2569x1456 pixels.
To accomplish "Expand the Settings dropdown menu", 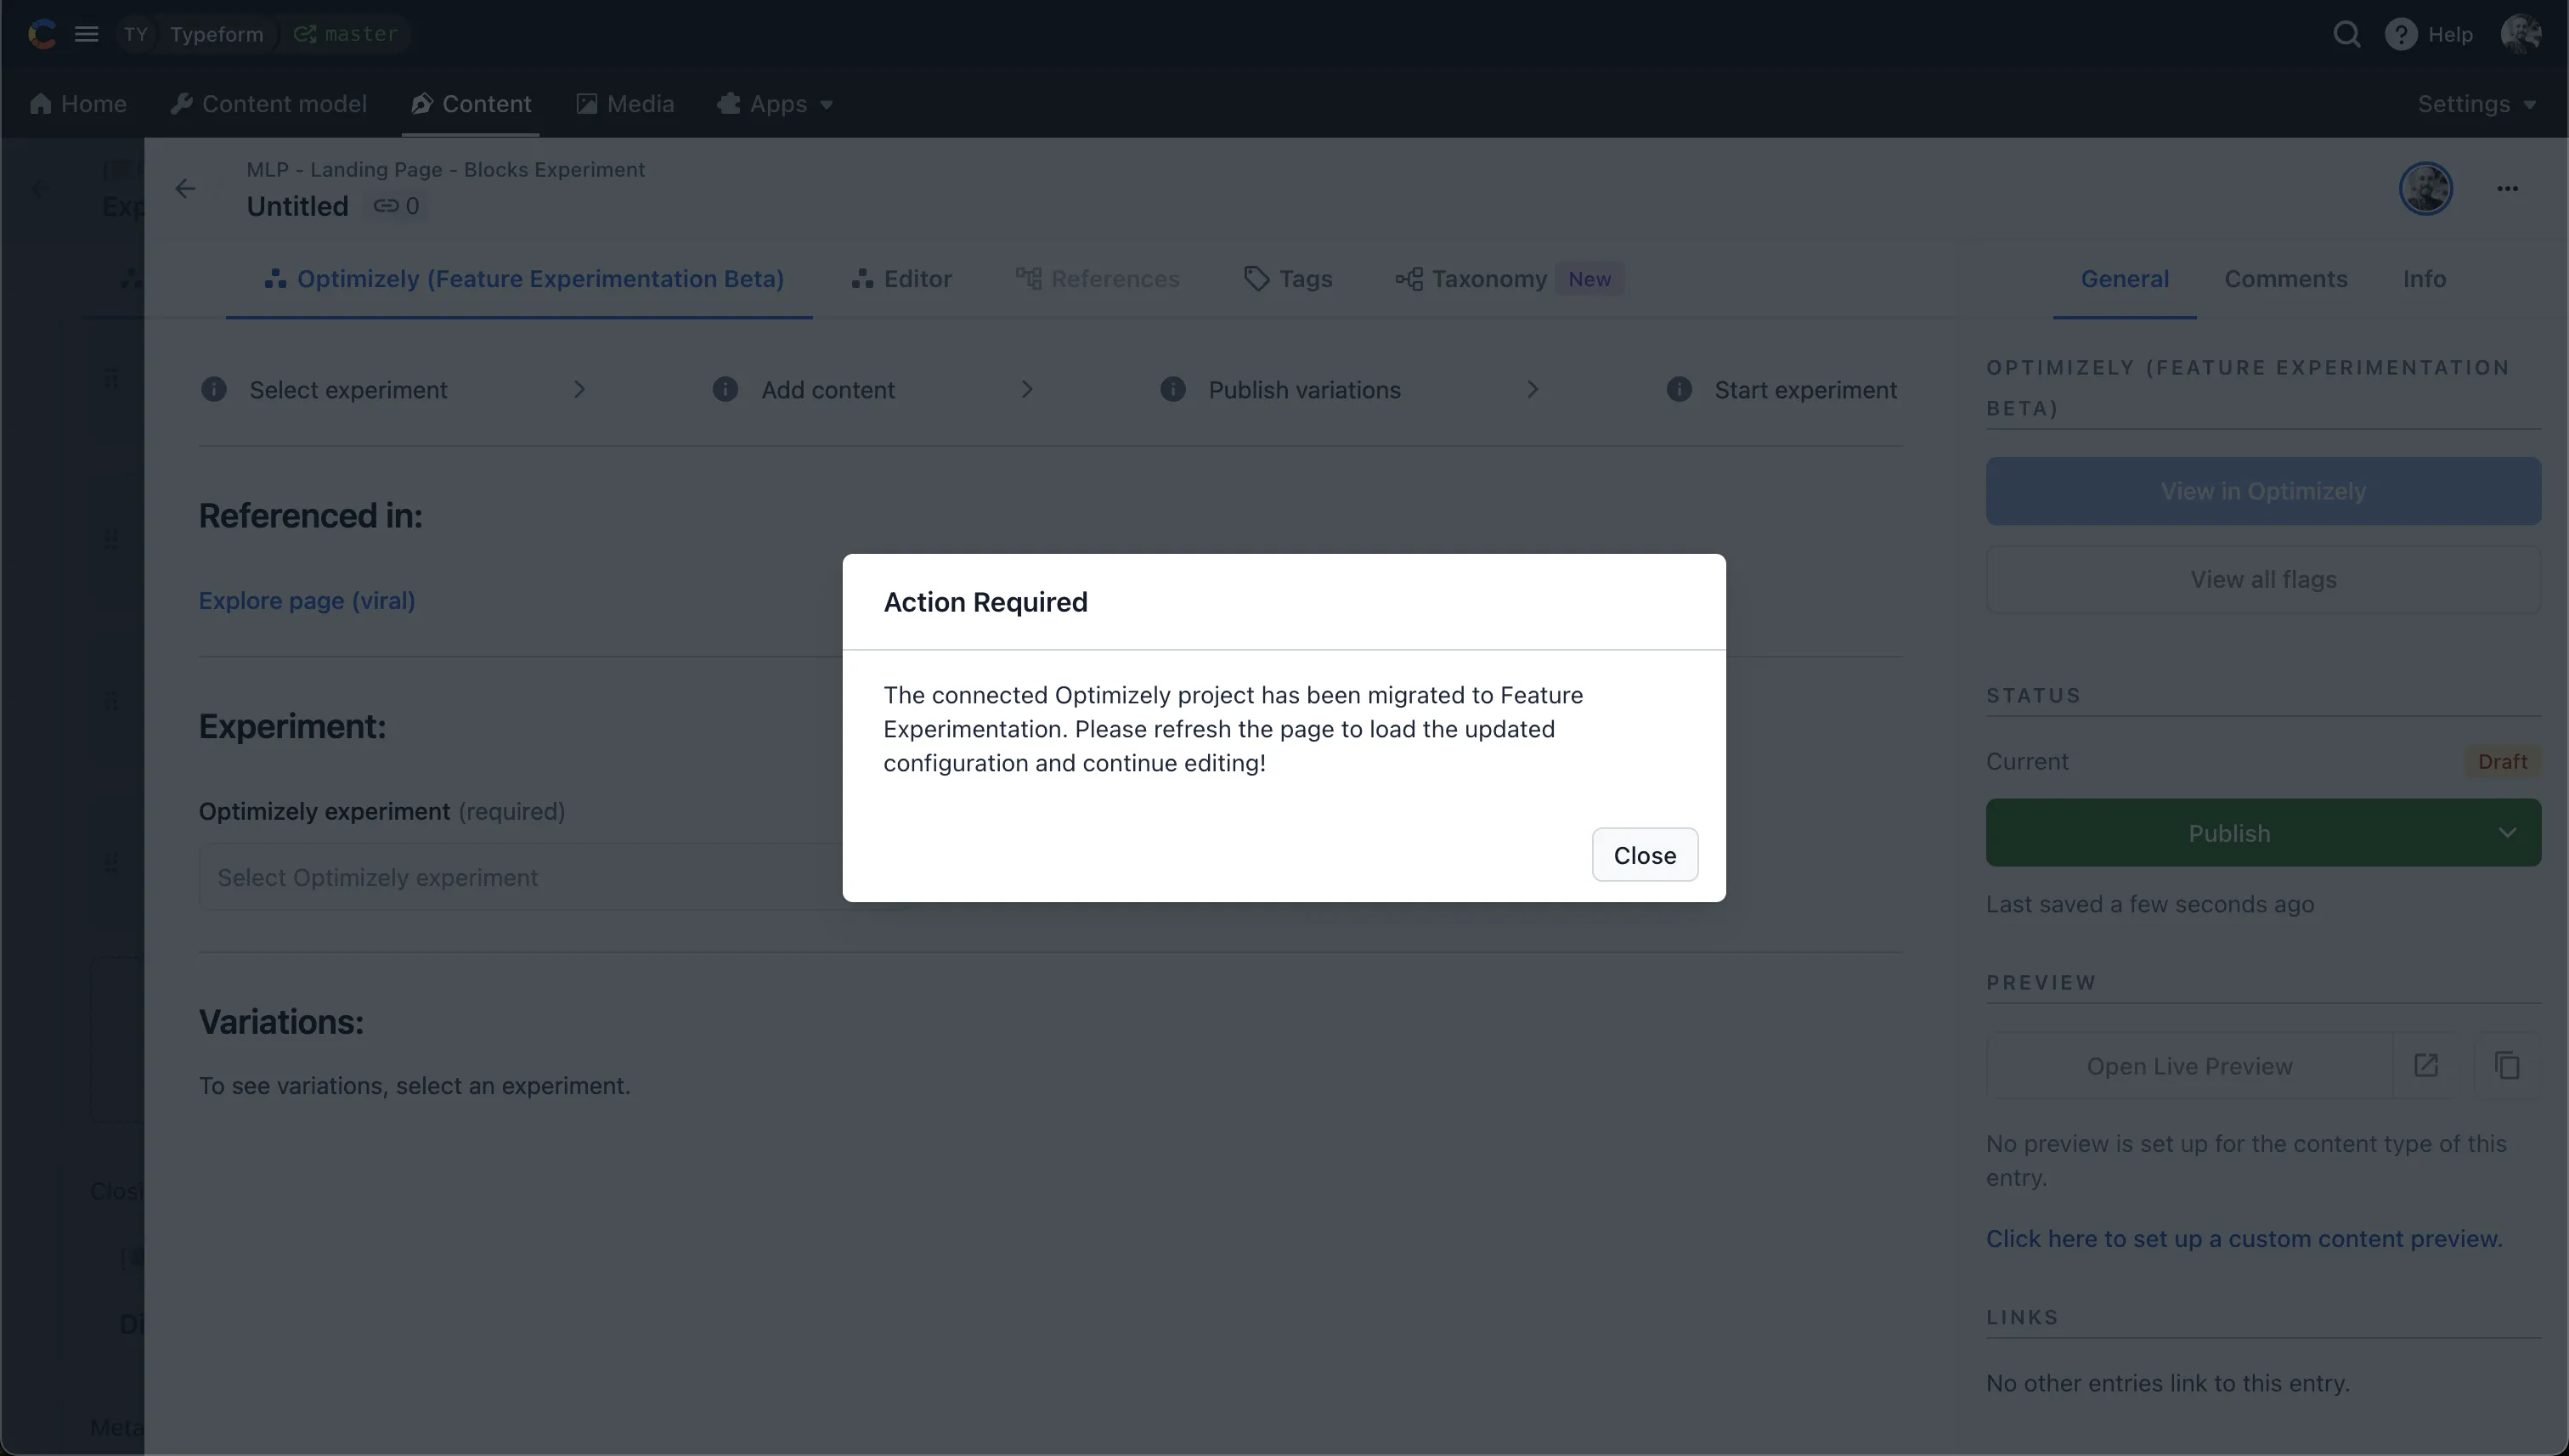I will [x=2476, y=104].
